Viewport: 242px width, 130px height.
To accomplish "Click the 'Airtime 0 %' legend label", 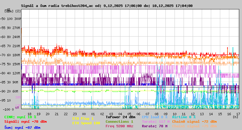I will pyautogui.click(x=184, y=117).
